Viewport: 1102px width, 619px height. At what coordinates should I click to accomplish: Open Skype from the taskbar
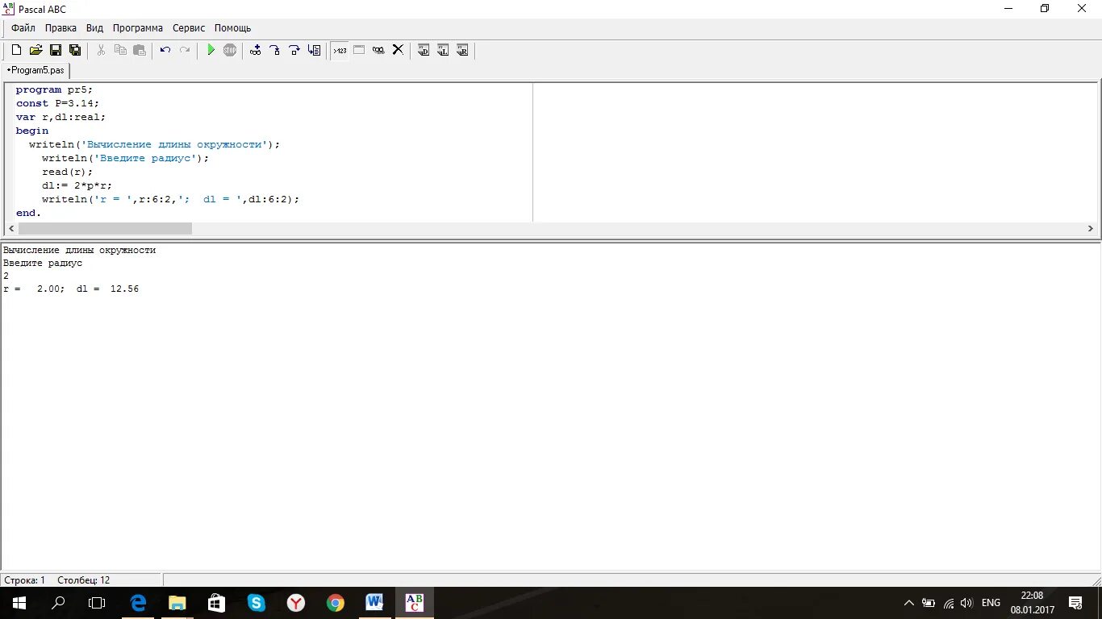257,603
